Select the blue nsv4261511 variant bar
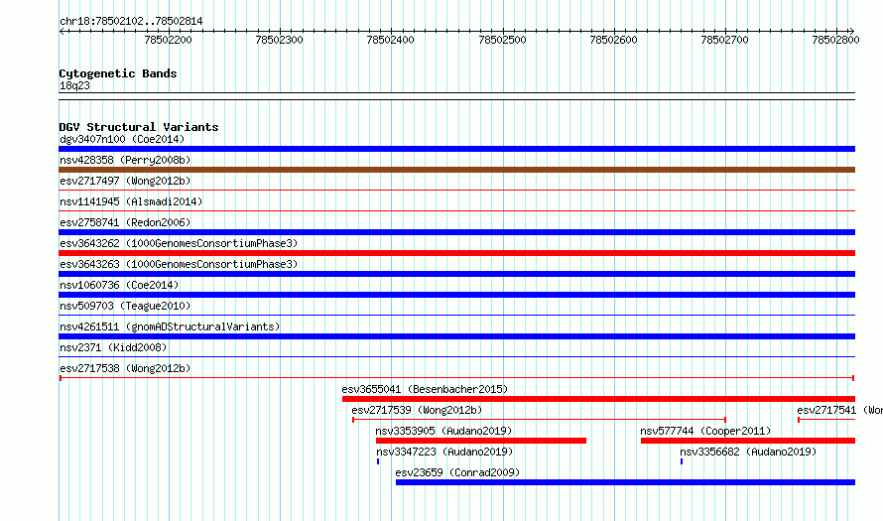 (x=456, y=336)
